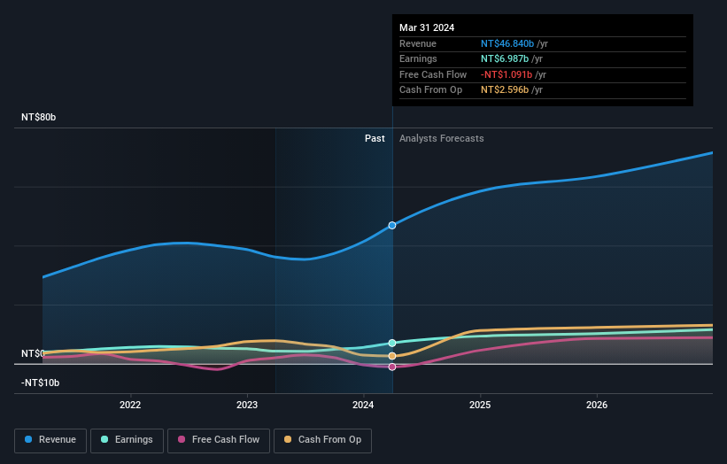Click the Past section label
The width and height of the screenshot is (727, 464).
[x=375, y=139]
